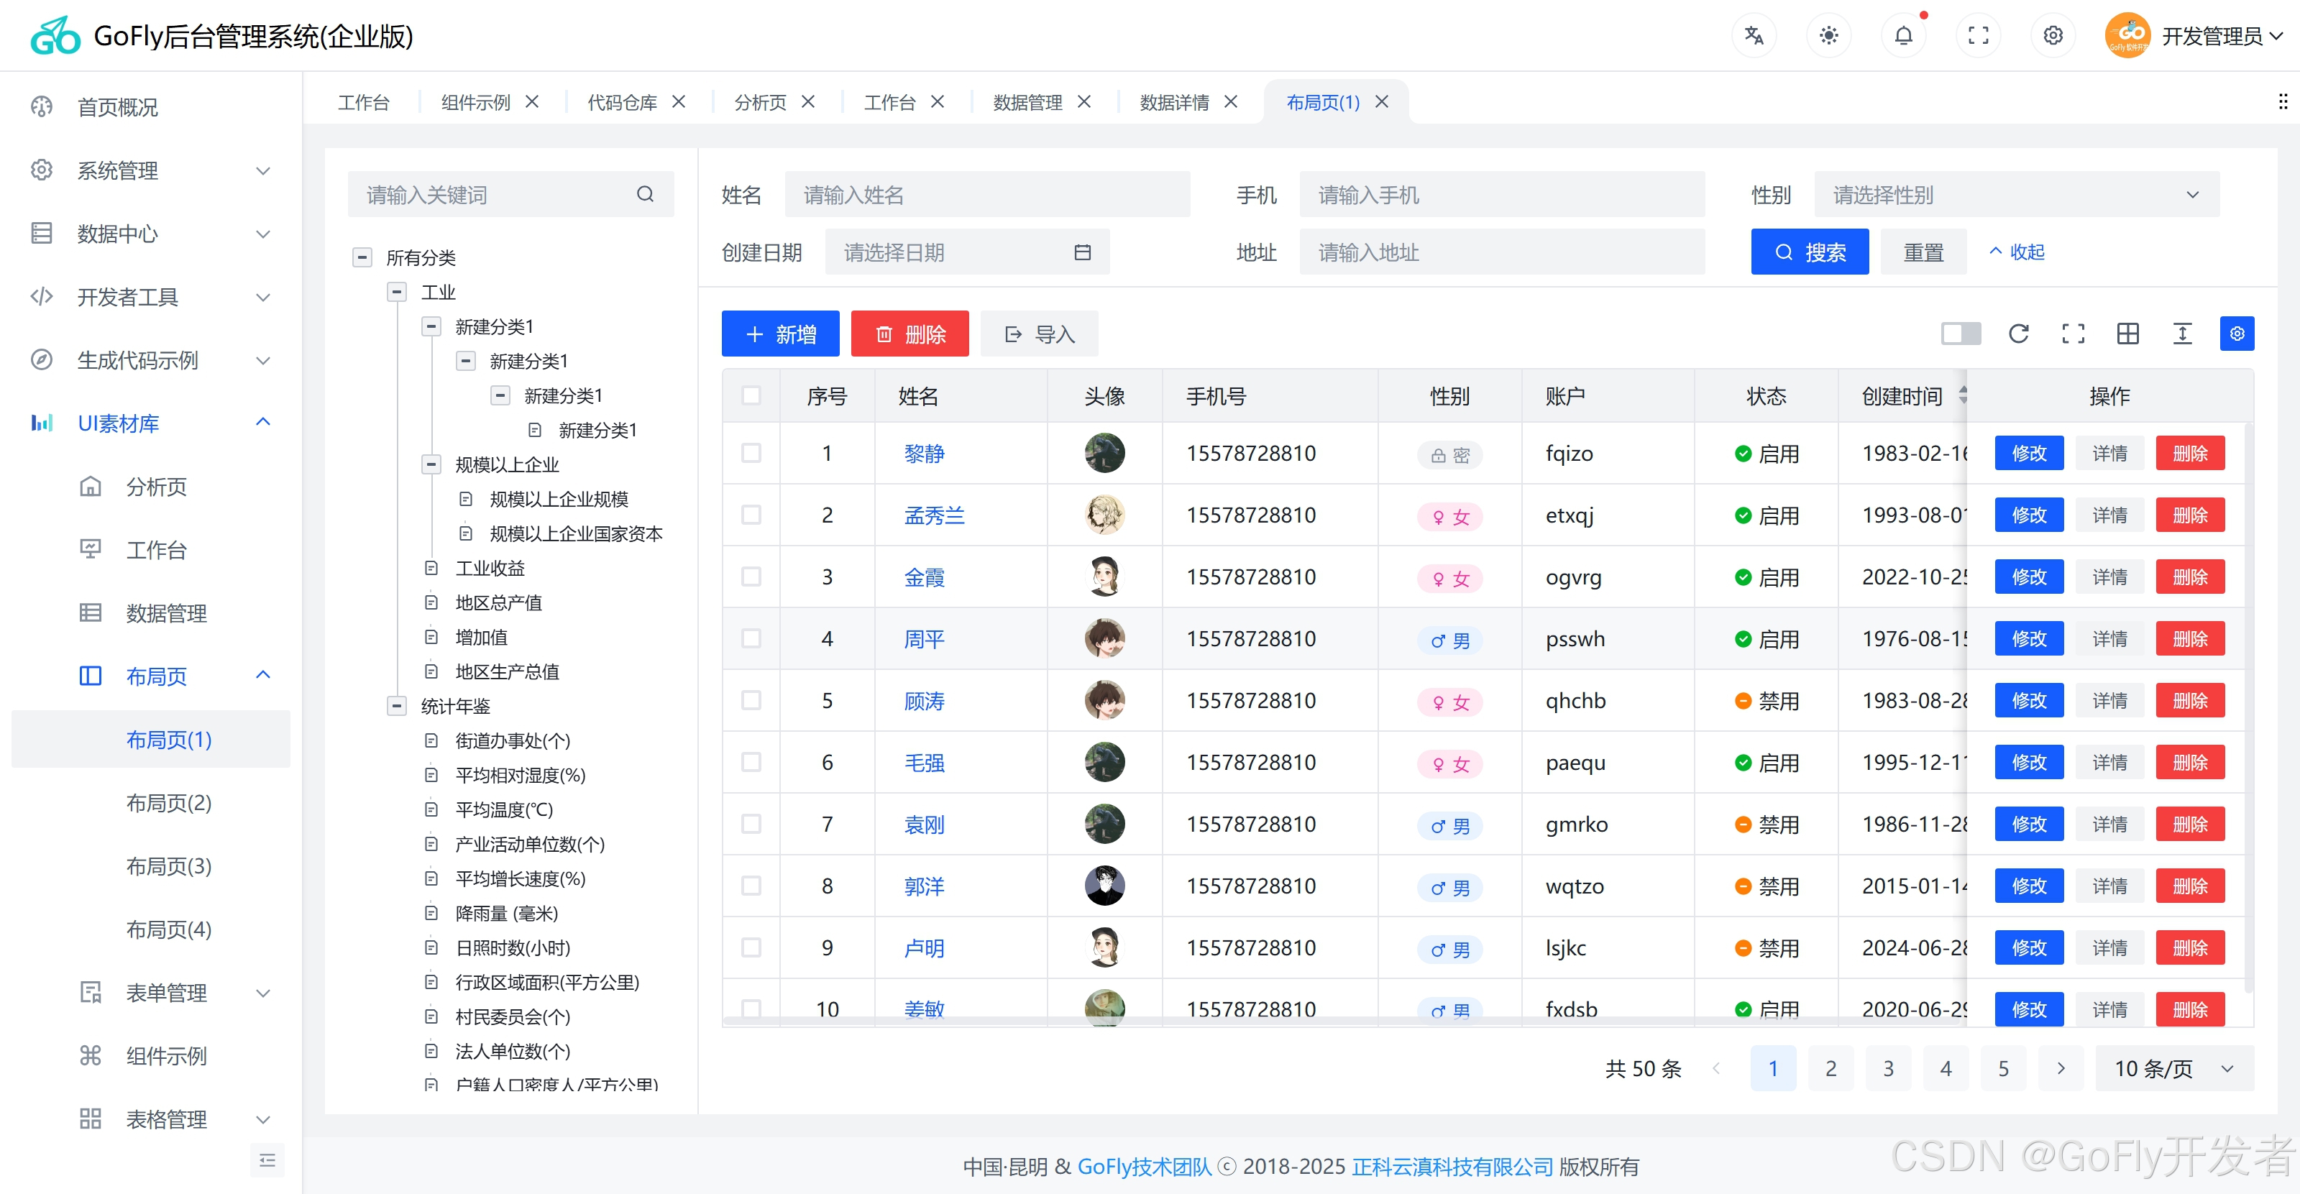The image size is (2300, 1194).
Task: Click the 新增 add button
Action: pos(779,334)
